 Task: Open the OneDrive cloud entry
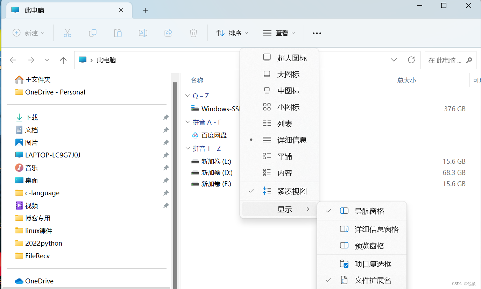tap(34, 281)
